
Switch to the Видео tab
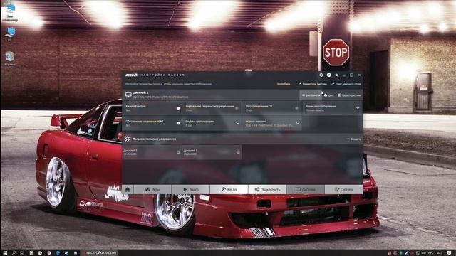click(x=191, y=190)
